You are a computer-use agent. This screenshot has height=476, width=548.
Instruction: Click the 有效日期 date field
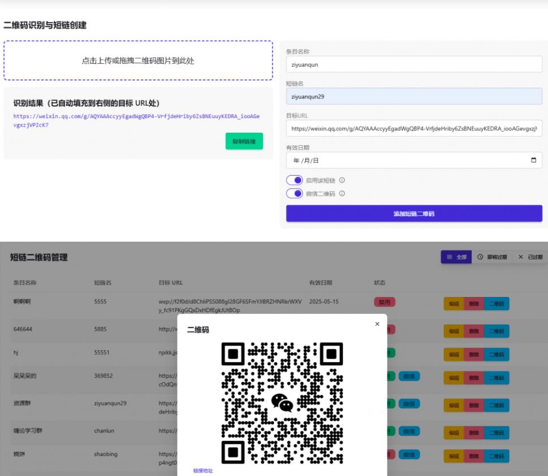(414, 160)
